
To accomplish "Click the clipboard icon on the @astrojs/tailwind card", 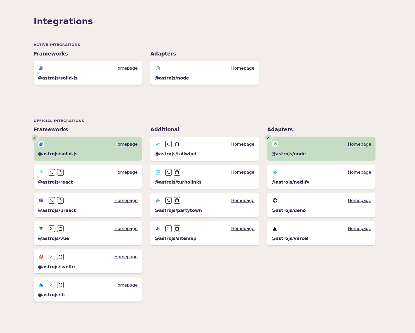I will click(177, 144).
